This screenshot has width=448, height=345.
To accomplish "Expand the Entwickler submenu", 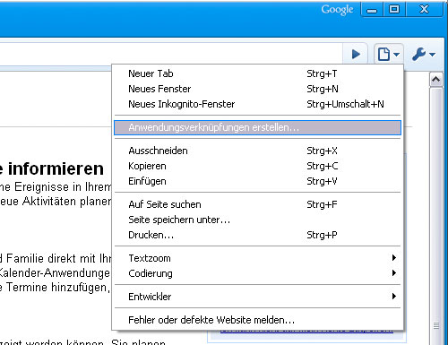I will click(x=257, y=297).
